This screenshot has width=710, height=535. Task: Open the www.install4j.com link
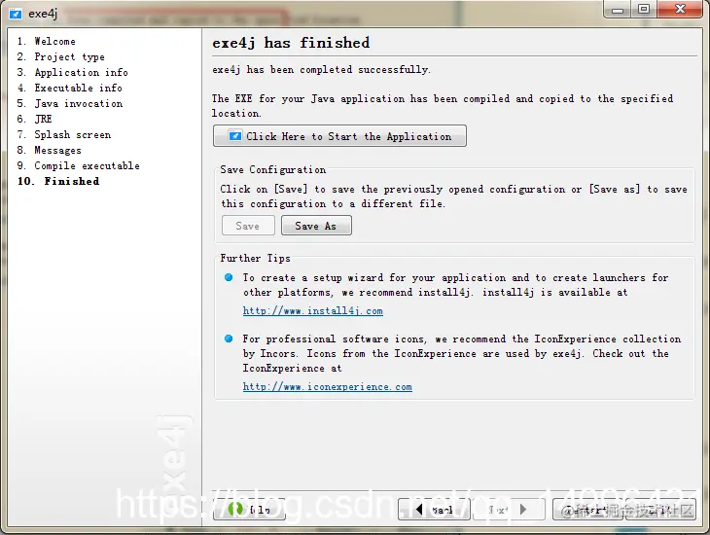(313, 310)
